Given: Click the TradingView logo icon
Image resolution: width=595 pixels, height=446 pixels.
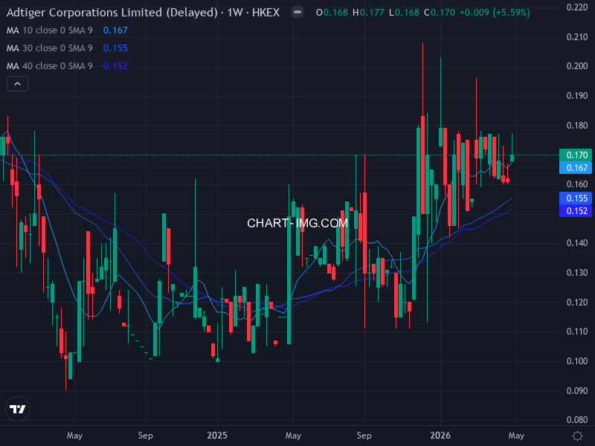Looking at the screenshot, I should click(17, 409).
